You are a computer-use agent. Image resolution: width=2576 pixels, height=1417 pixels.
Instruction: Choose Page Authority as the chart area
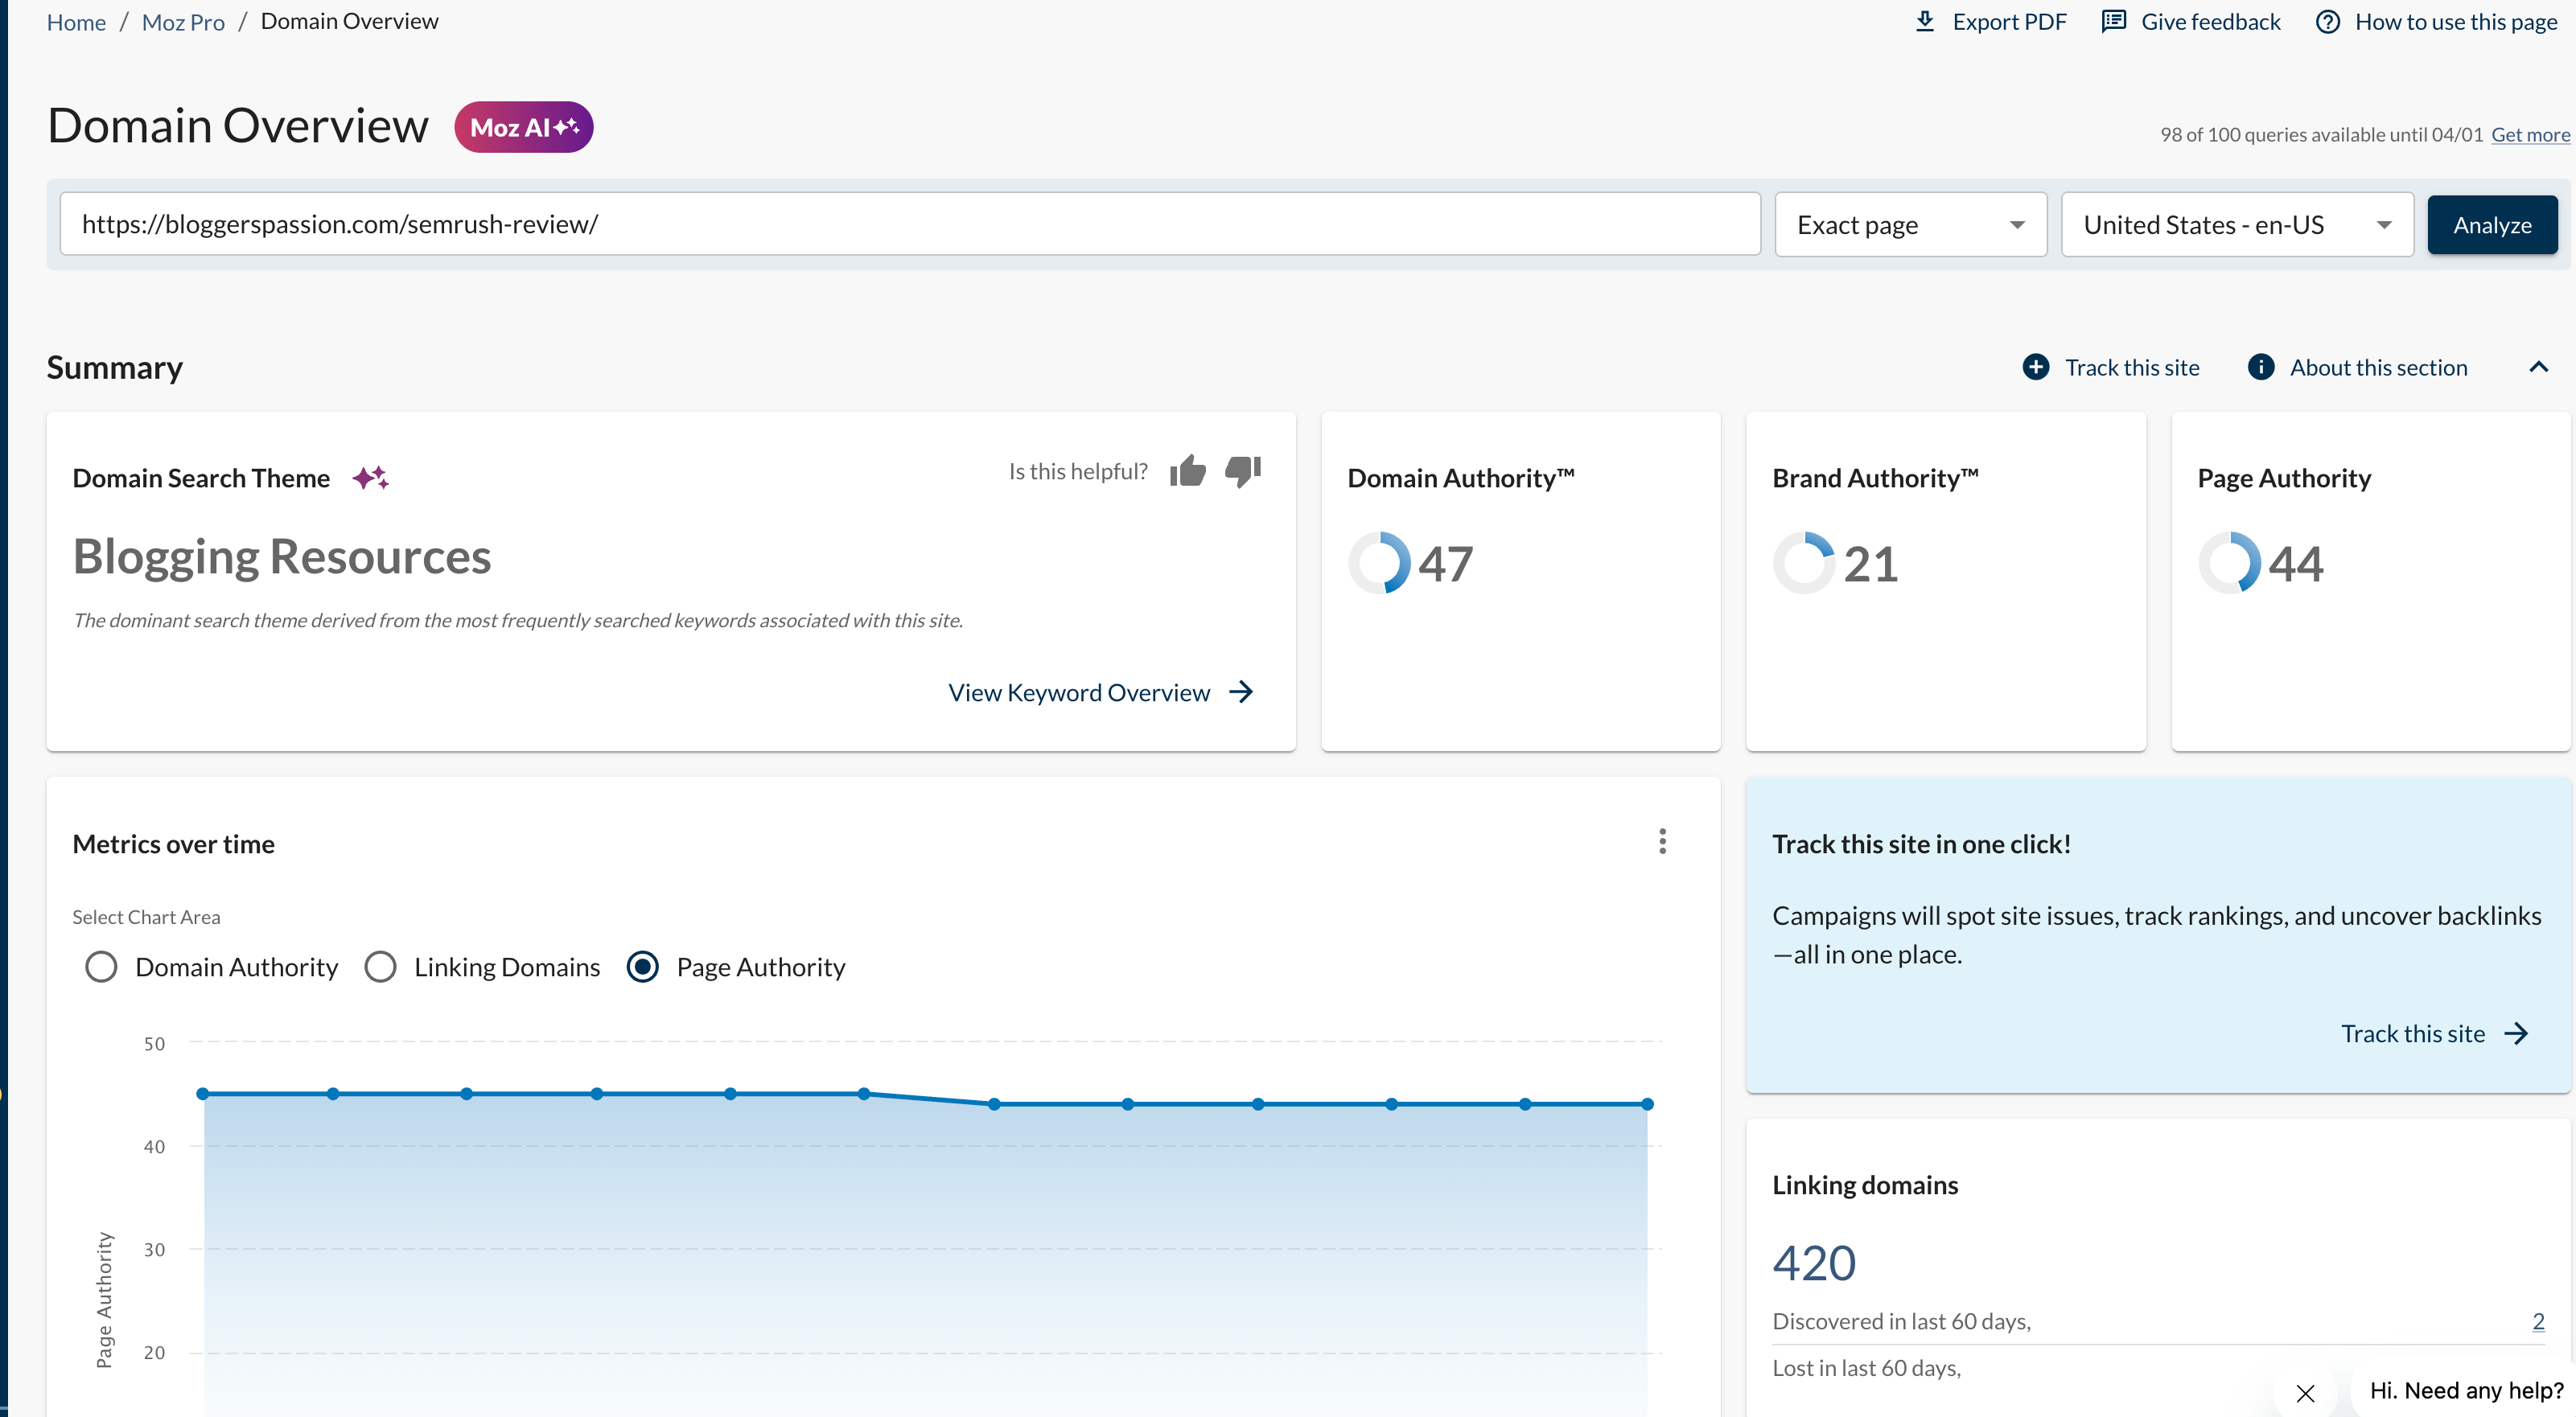tap(643, 967)
